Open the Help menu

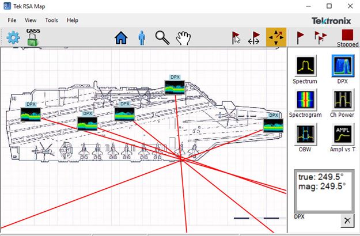pyautogui.click(x=73, y=20)
